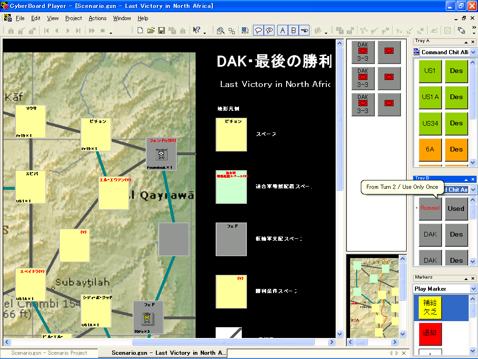The image size is (478, 359).
Task: Switch to the Scenario Project tab
Action: (49, 353)
